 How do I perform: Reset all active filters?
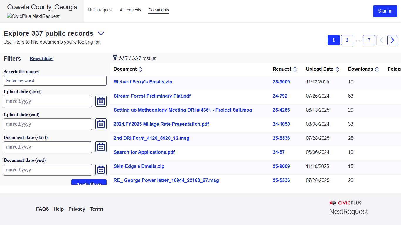tap(41, 59)
